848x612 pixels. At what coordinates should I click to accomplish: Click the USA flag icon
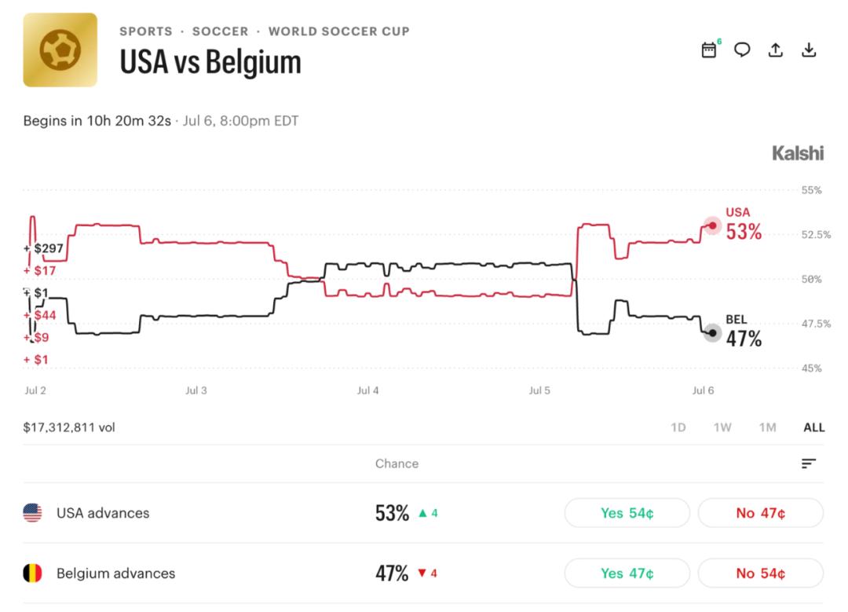pyautogui.click(x=32, y=512)
